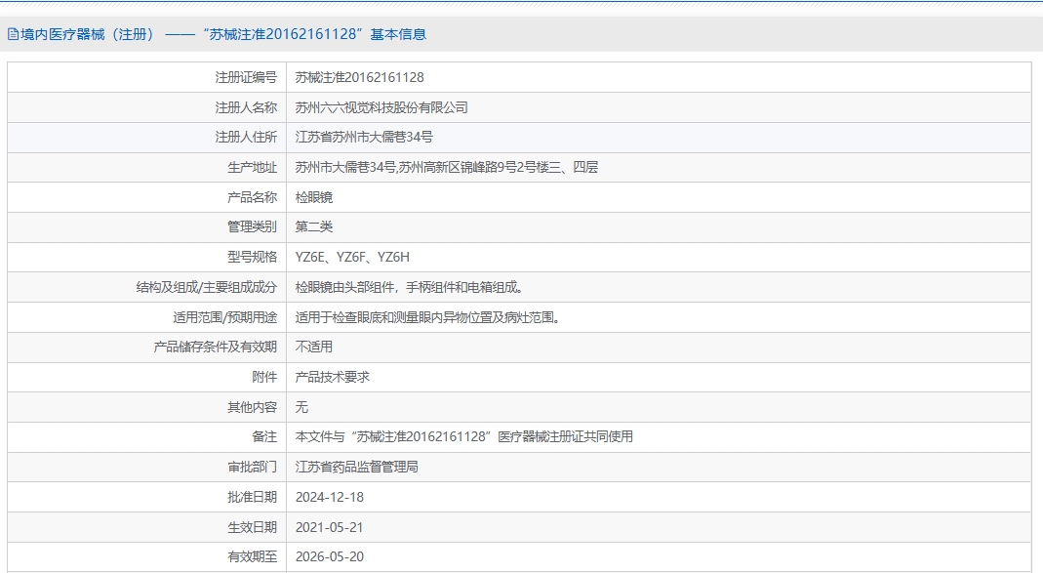Select expiry date 2026-05-20
This screenshot has width=1043, height=573.
point(329,556)
